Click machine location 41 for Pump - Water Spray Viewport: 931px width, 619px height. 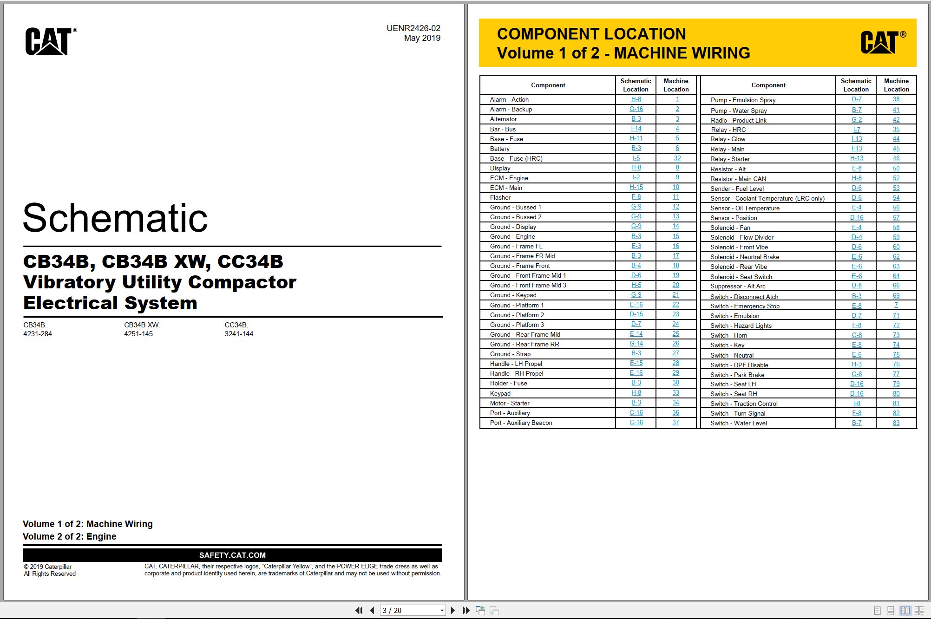click(x=896, y=110)
